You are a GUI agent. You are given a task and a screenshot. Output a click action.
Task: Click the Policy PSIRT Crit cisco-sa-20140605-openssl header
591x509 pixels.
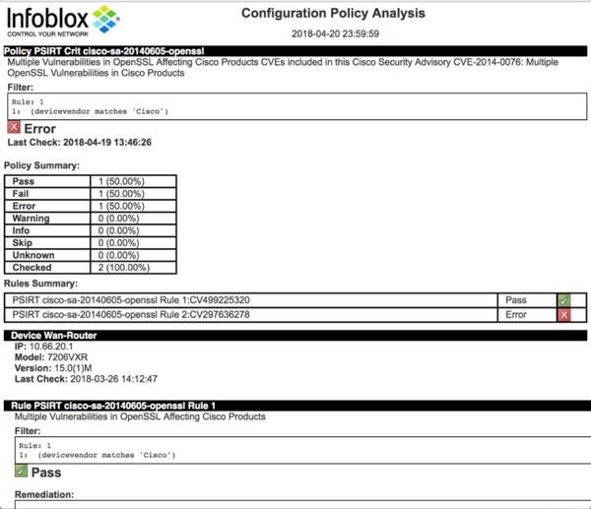295,51
